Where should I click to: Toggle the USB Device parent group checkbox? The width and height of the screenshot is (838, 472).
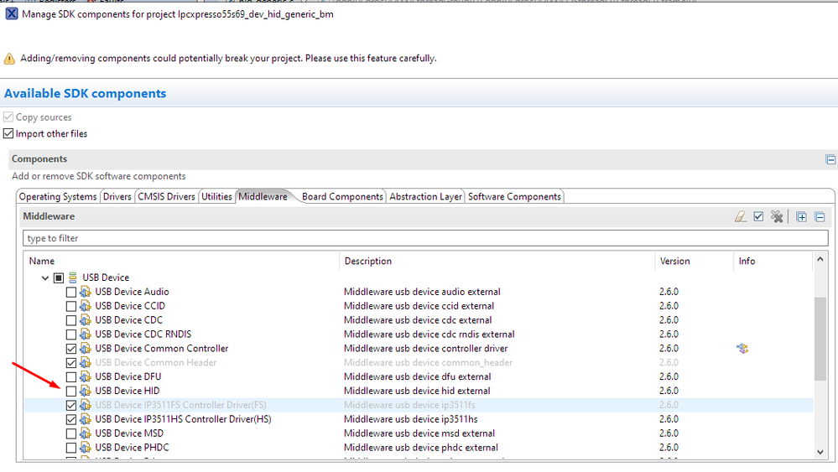click(x=59, y=277)
